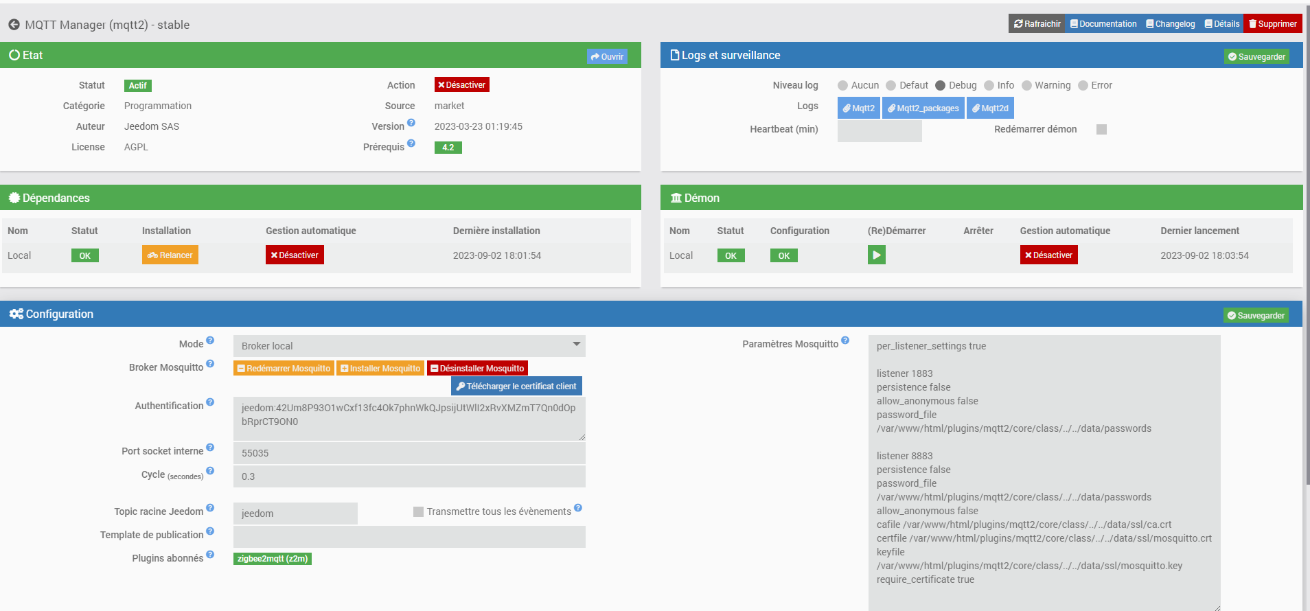
Task: Save Logs et surveillance settings
Action: click(1256, 57)
